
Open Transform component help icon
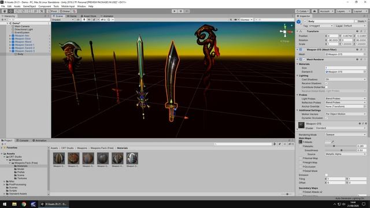coord(357,31)
